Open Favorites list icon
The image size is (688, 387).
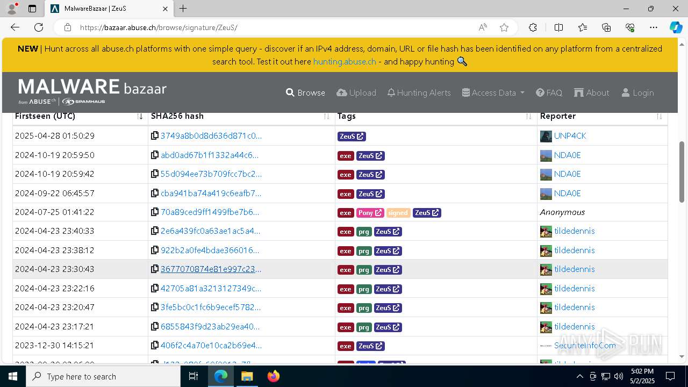[x=583, y=27]
